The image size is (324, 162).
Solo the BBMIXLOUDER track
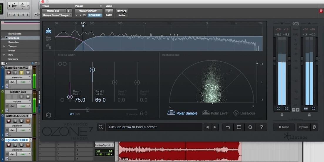point(21,121)
